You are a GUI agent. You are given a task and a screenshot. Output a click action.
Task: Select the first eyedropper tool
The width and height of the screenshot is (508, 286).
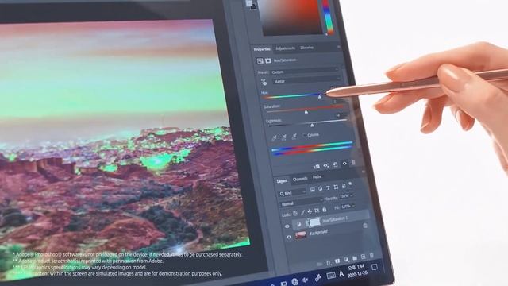point(274,138)
